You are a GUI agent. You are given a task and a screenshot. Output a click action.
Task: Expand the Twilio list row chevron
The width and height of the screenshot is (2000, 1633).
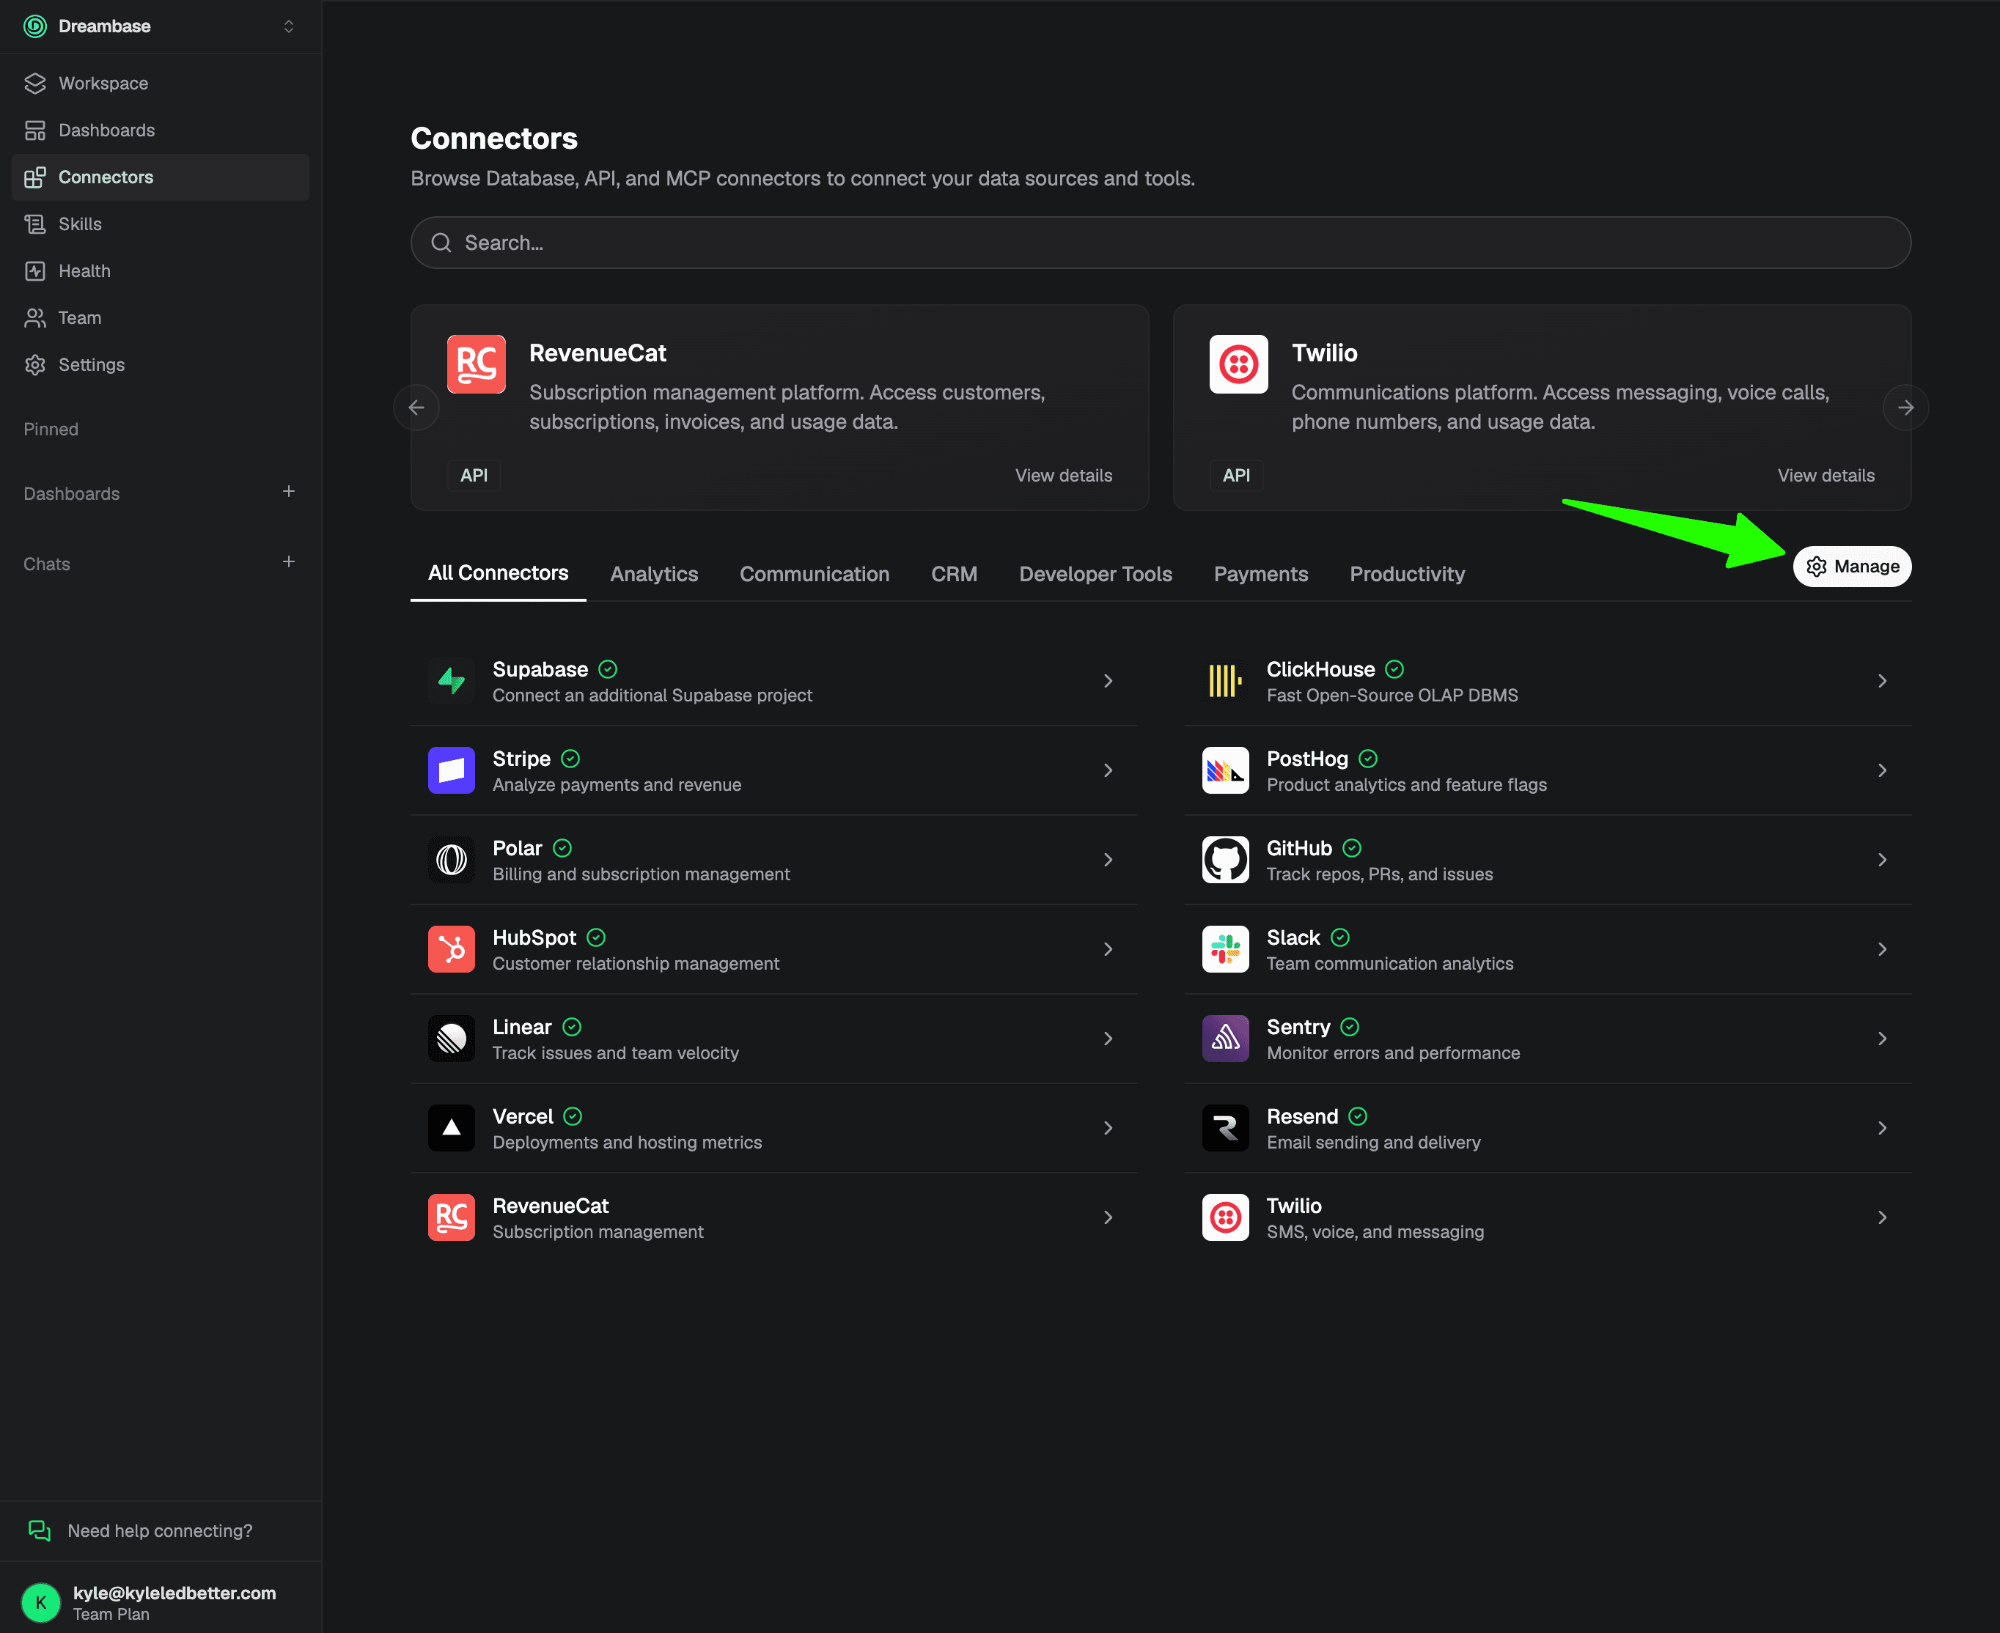[x=1883, y=1217]
